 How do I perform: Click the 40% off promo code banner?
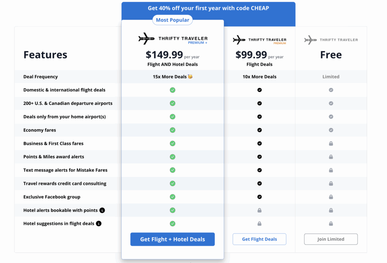click(208, 8)
